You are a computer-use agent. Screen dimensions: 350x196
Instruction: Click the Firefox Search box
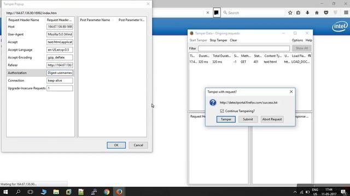[x=254, y=13]
